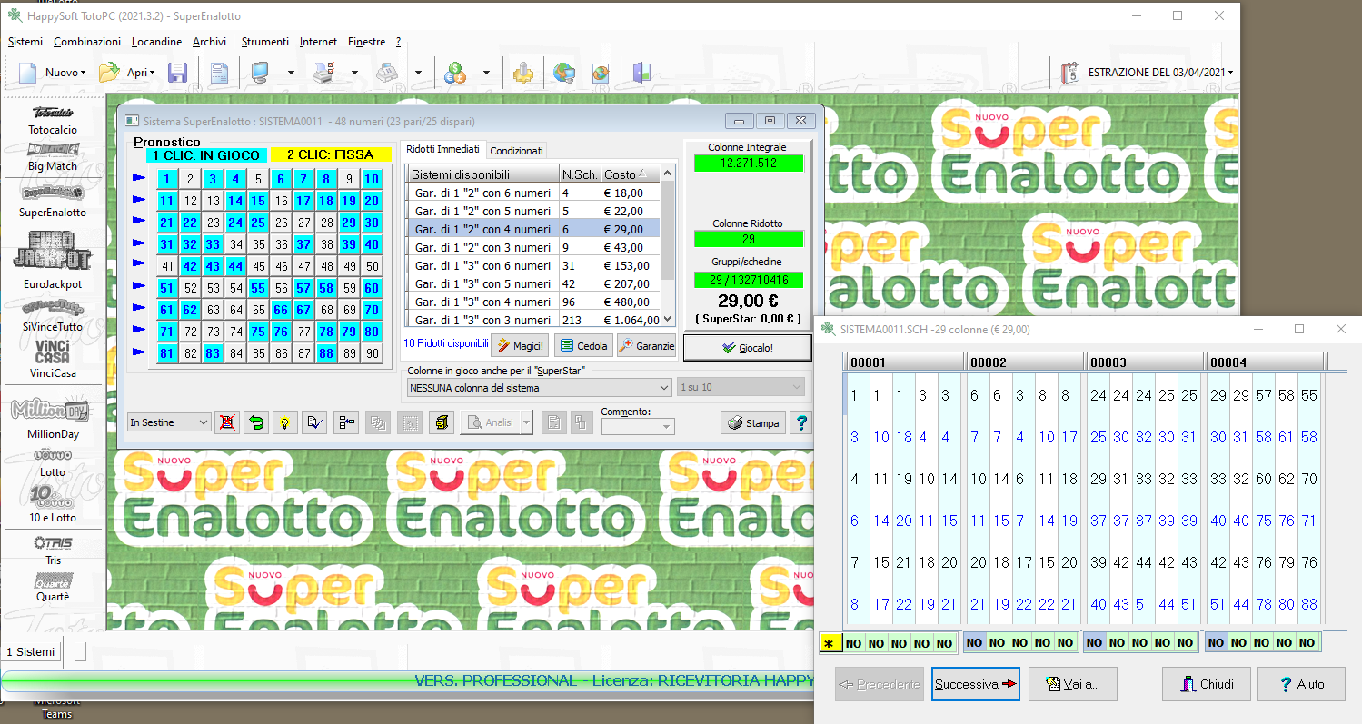
Task: Open the Sistemi menu
Action: [x=25, y=42]
